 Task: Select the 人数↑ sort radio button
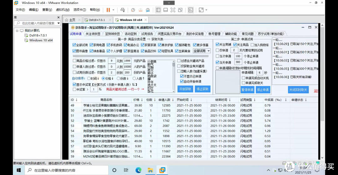[134, 79]
